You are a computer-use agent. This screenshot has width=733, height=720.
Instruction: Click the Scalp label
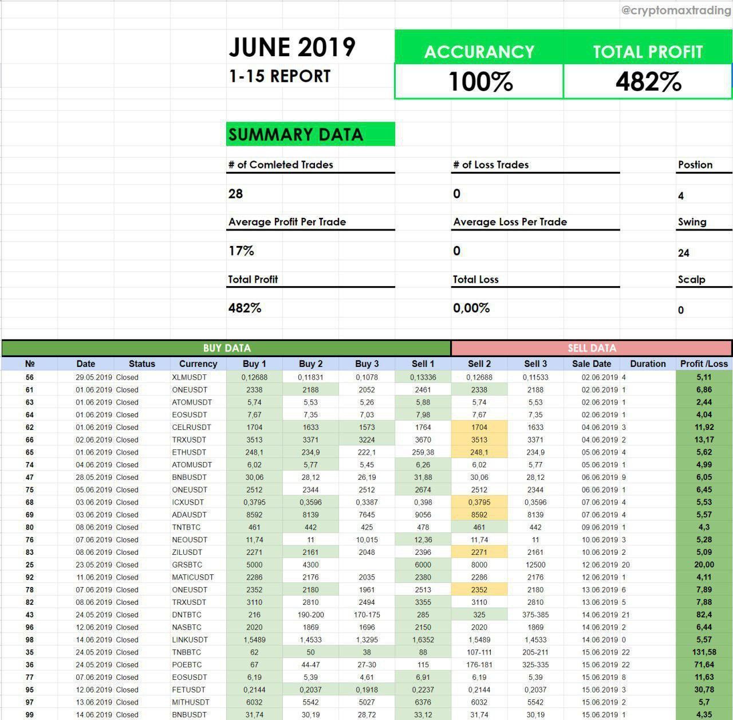(691, 280)
